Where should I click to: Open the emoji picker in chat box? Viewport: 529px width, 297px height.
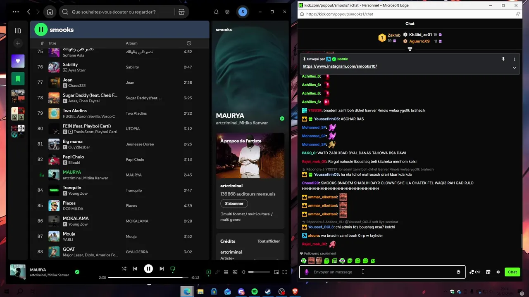point(458,272)
